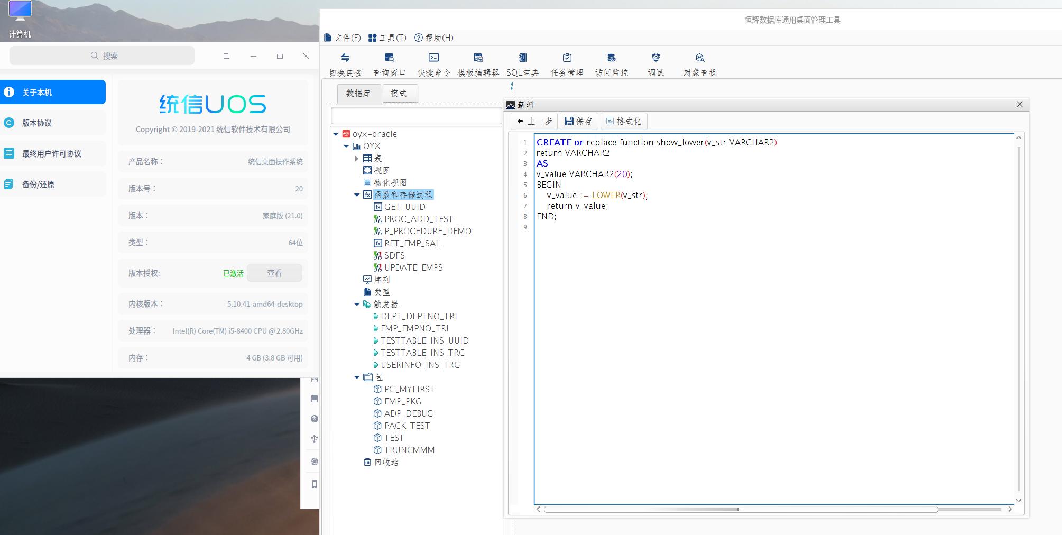The height and width of the screenshot is (535, 1062).
Task: Open the 查询窗口 query window tool
Action: (389, 58)
